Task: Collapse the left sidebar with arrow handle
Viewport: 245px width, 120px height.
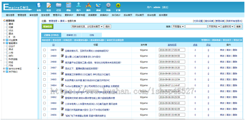Action: click(x=38, y=68)
